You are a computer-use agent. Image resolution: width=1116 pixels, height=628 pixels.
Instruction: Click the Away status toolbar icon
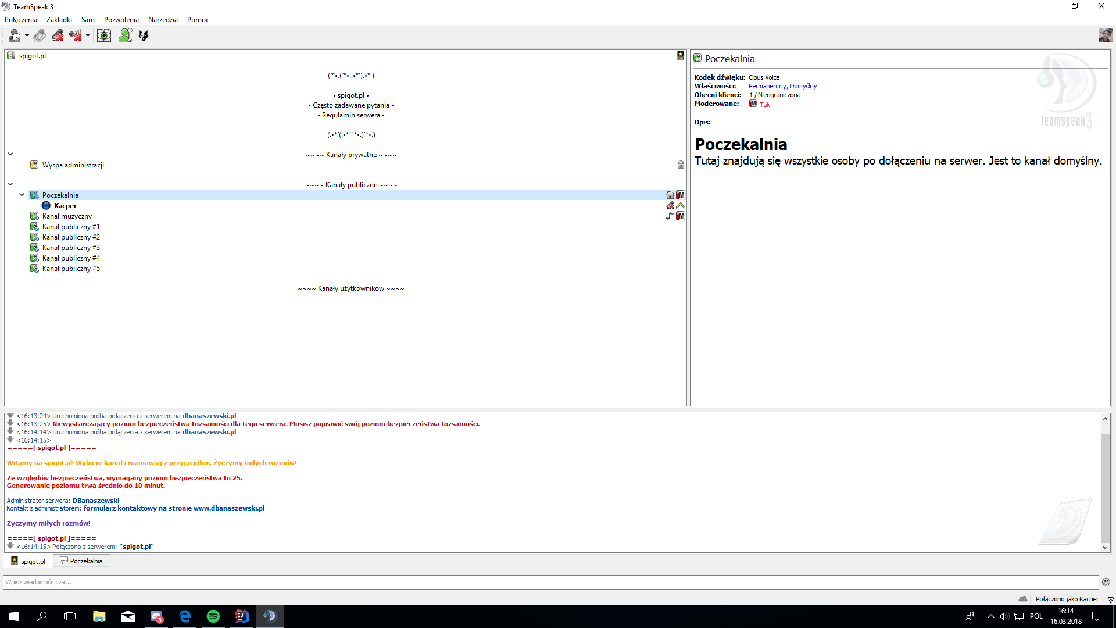15,36
